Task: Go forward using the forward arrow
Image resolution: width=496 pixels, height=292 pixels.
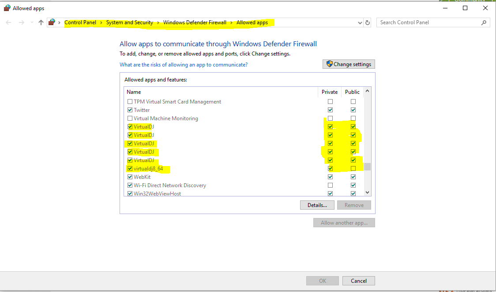Action: point(21,22)
